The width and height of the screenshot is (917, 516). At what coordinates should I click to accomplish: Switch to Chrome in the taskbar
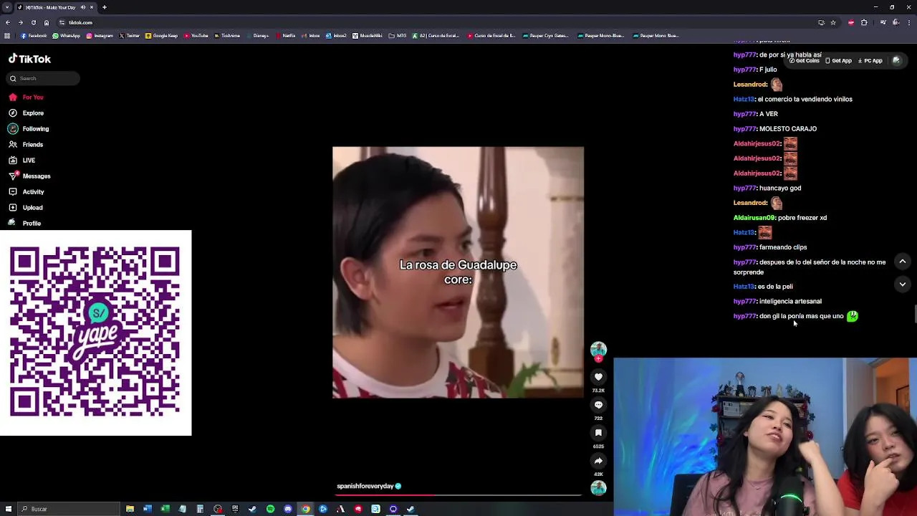(306, 509)
